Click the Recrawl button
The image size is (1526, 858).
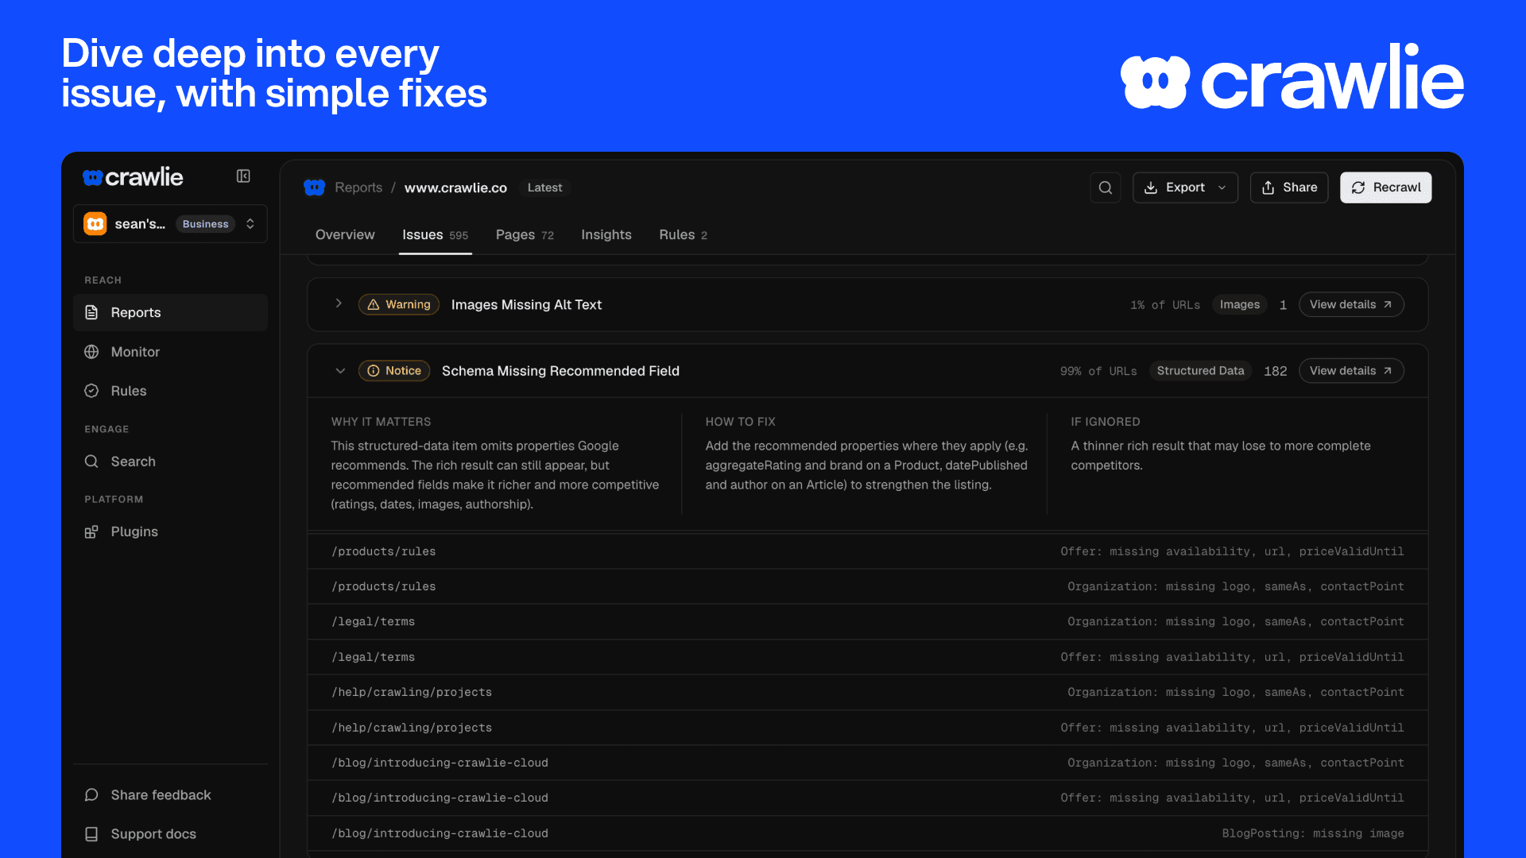1385,187
